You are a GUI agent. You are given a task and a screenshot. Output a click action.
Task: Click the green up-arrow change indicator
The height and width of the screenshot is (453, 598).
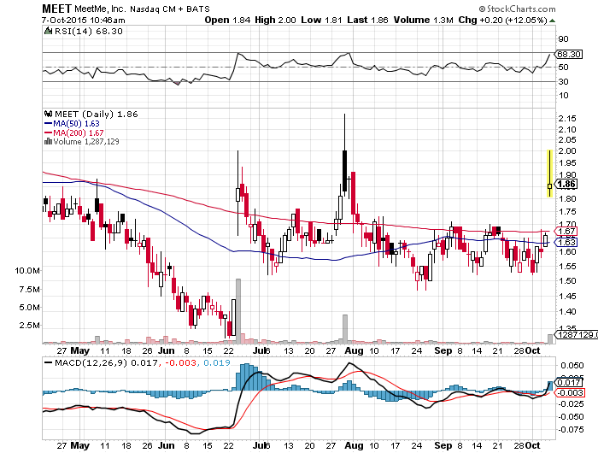552,21
